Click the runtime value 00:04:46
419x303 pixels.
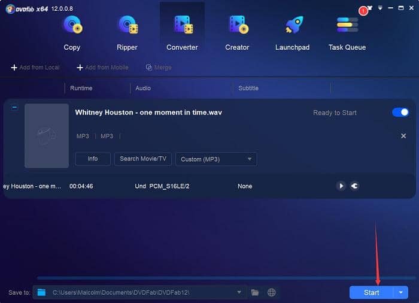[x=81, y=186]
